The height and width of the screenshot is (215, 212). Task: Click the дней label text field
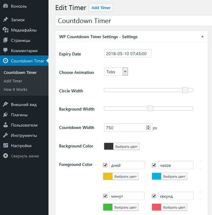pyautogui.click(x=127, y=165)
